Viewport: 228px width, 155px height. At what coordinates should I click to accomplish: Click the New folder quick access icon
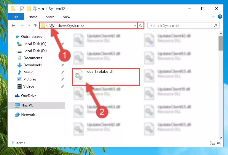[29, 9]
